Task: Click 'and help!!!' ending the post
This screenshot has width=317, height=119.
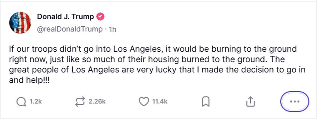Action: 29,81
